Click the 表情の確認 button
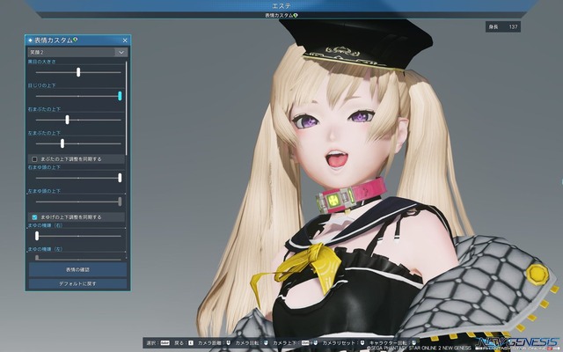Image resolution: width=563 pixels, height=352 pixels. 77,270
